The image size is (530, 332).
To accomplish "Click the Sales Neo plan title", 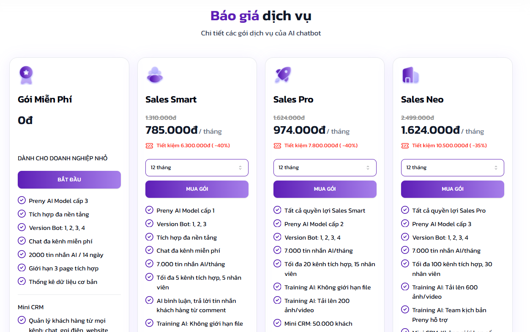I will (422, 100).
